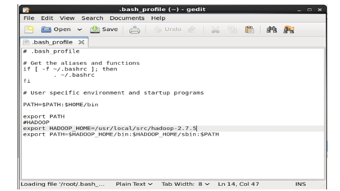Paste using the clipboard icon
Image resolution: width=340 pixels, height=191 pixels.
click(x=249, y=29)
